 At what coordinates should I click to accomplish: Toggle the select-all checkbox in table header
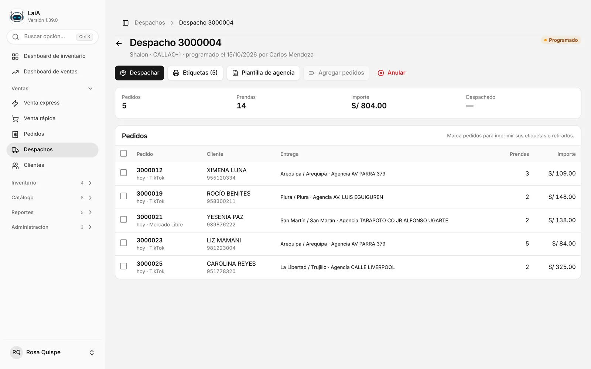(x=124, y=154)
